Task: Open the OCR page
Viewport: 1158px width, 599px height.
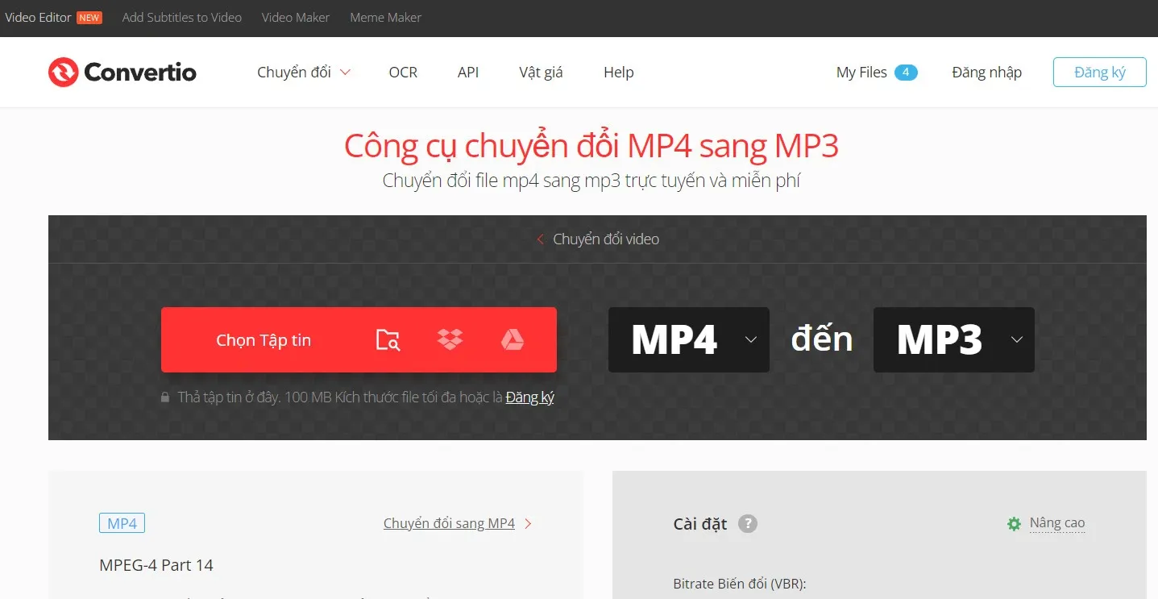Action: [x=403, y=73]
